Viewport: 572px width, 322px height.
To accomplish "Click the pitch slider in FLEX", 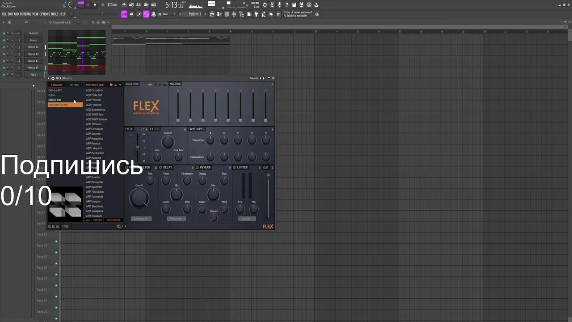I will pos(137,148).
